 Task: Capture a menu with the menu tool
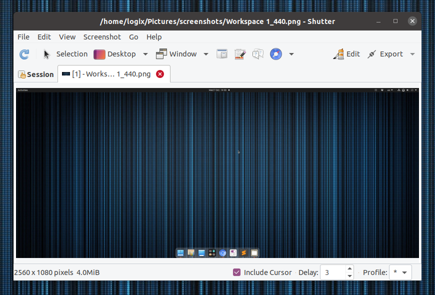pyautogui.click(x=239, y=53)
